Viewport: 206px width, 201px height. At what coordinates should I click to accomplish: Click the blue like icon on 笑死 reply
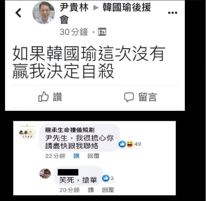(x=106, y=178)
